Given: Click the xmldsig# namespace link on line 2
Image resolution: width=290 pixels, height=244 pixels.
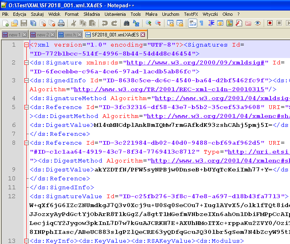Looking at the screenshot, I should click(x=196, y=63).
